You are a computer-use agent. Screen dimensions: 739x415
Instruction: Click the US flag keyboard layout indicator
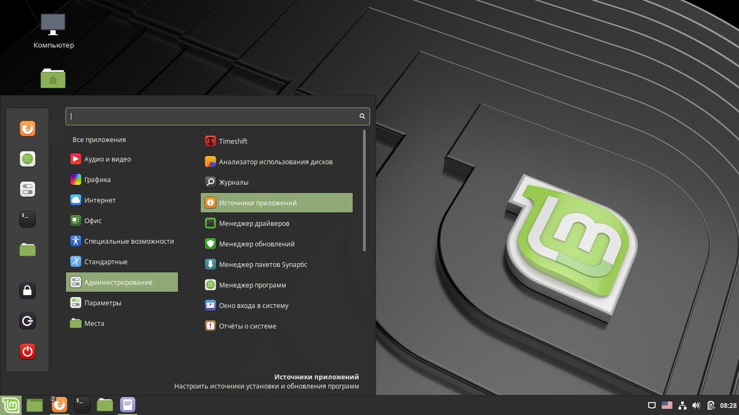click(667, 405)
